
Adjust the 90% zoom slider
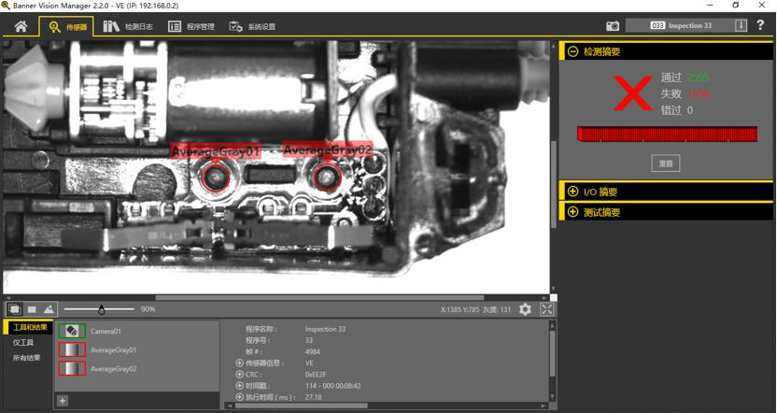[101, 309]
